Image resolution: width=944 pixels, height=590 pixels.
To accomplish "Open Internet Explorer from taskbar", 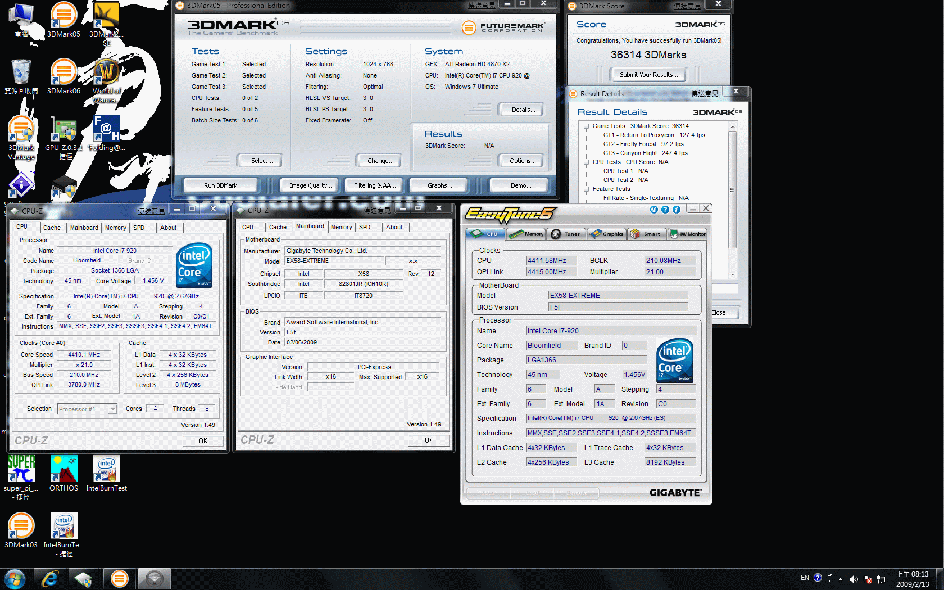I will click(49, 579).
